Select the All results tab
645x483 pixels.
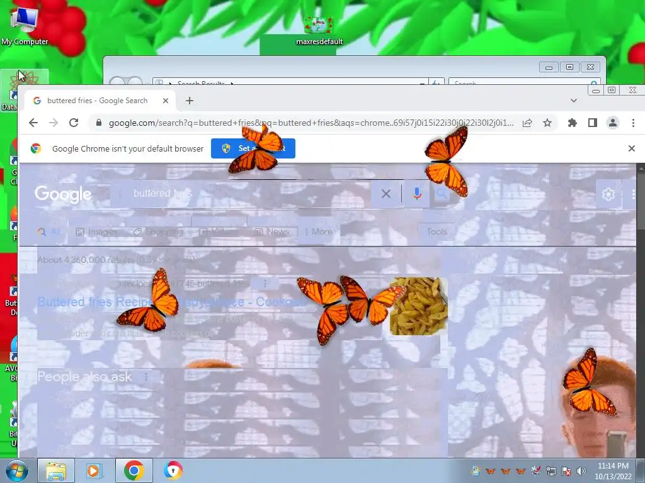click(x=49, y=232)
